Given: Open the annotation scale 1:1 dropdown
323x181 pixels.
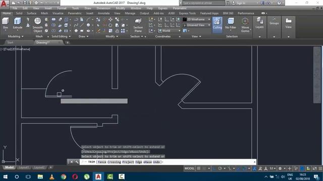Looking at the screenshot, I should (x=273, y=168).
